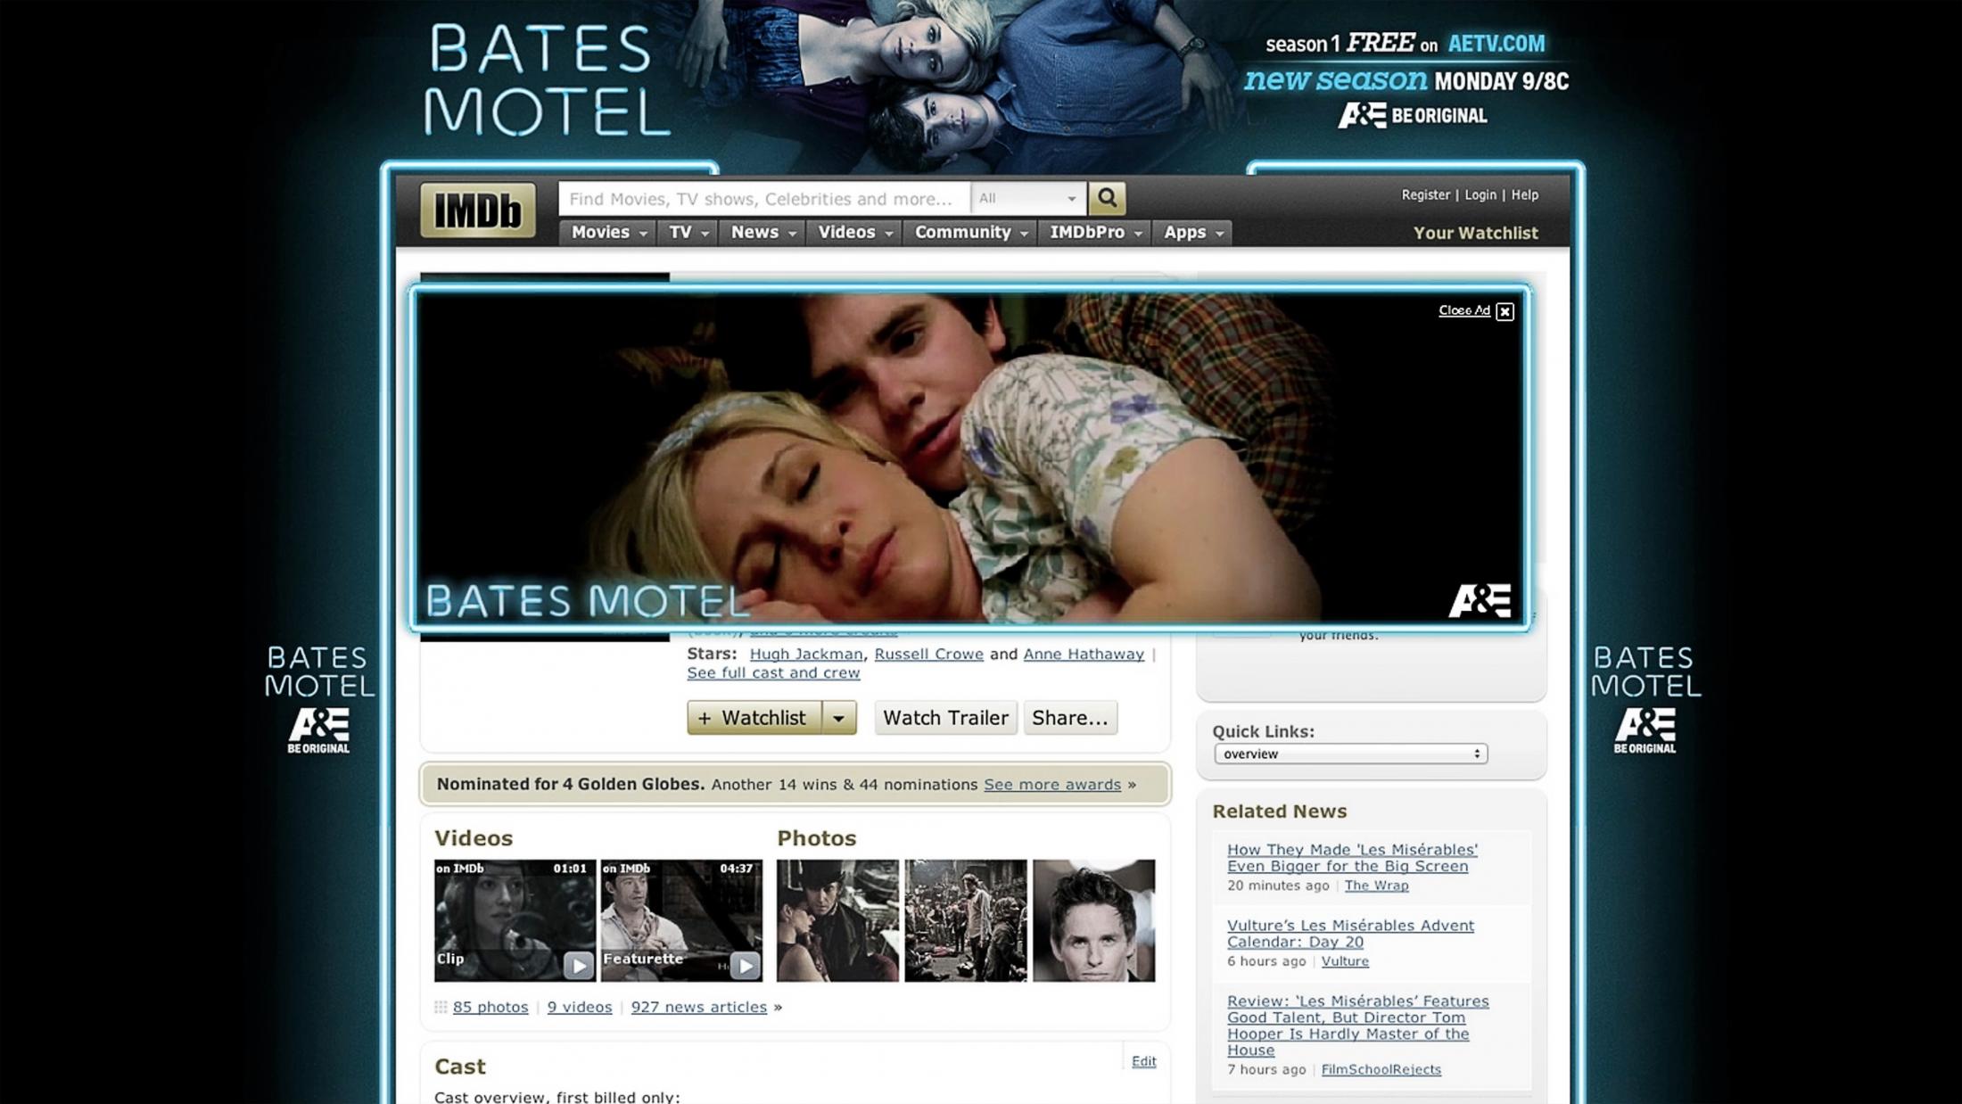The height and width of the screenshot is (1104, 1962).
Task: Click the Bates Motel video ad frame
Action: (969, 458)
